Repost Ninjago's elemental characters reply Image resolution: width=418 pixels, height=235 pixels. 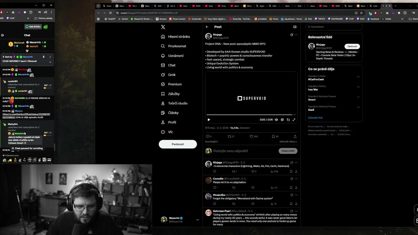click(233, 171)
